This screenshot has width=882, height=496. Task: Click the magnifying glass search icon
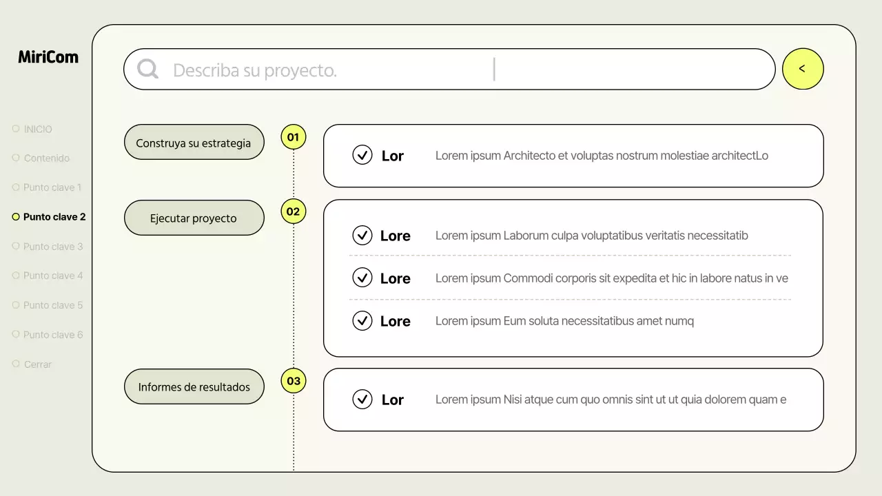(147, 69)
